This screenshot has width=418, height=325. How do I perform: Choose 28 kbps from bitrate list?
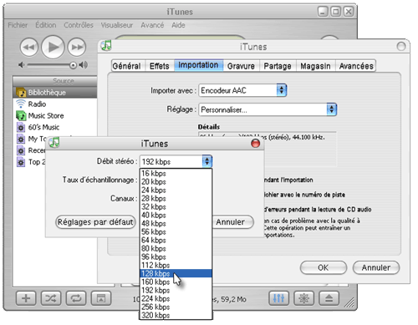point(176,198)
